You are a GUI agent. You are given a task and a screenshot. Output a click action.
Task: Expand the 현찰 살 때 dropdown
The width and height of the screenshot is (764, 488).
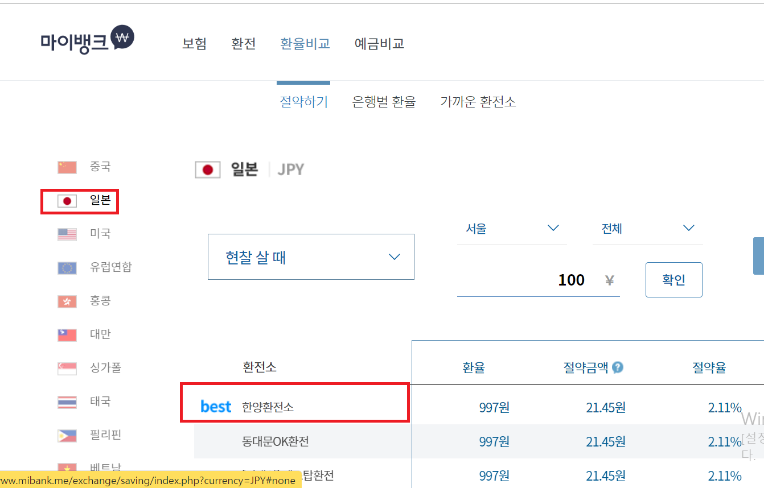311,257
